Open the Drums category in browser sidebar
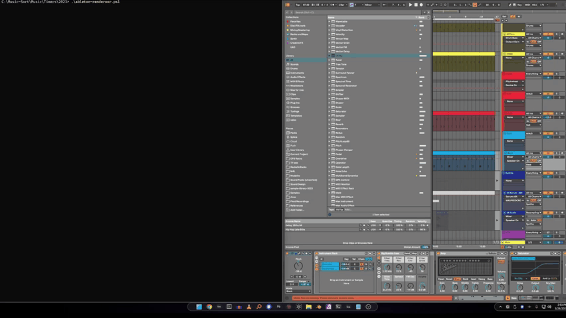566x318 pixels. [x=294, y=68]
